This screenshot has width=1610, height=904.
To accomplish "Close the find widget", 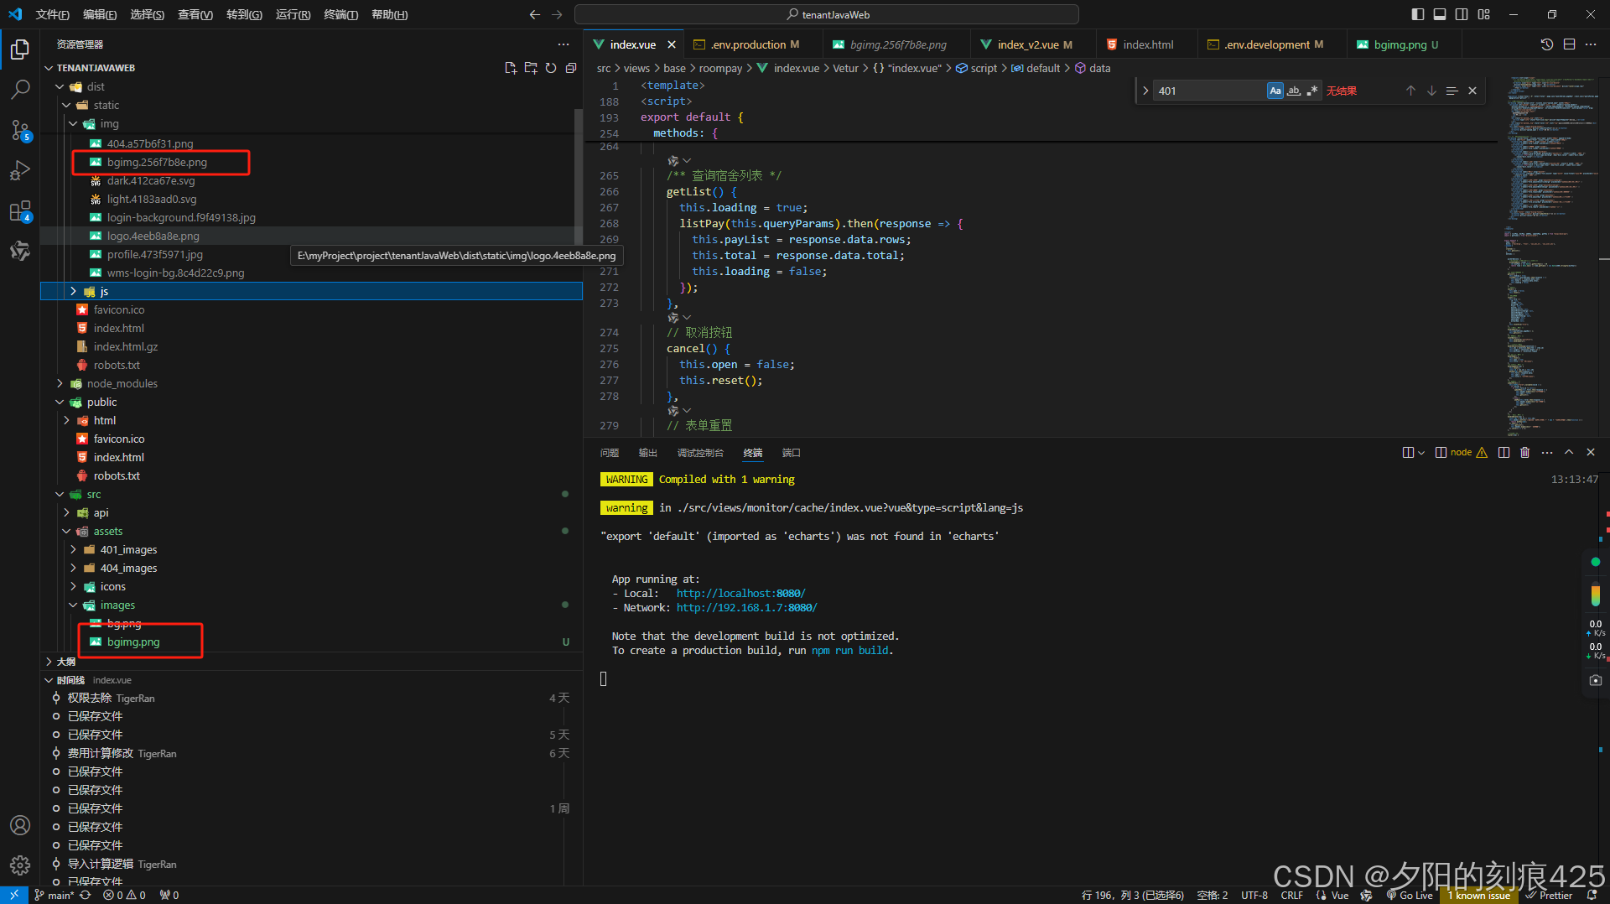I will pyautogui.click(x=1472, y=91).
